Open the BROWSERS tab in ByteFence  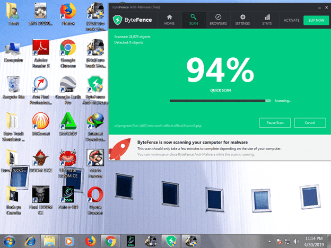218,20
